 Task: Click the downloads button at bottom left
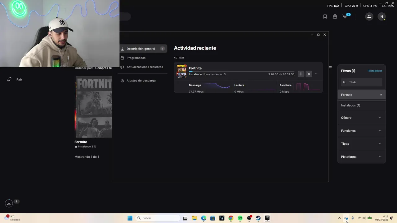pos(9,203)
